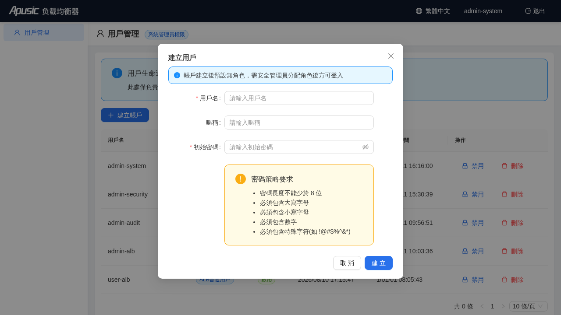Click the 操作 column header

(x=460, y=140)
